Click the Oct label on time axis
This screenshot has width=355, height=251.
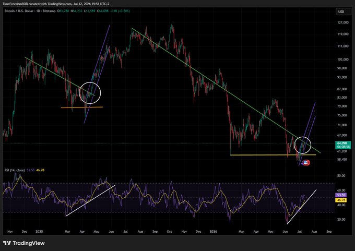pos(169,232)
